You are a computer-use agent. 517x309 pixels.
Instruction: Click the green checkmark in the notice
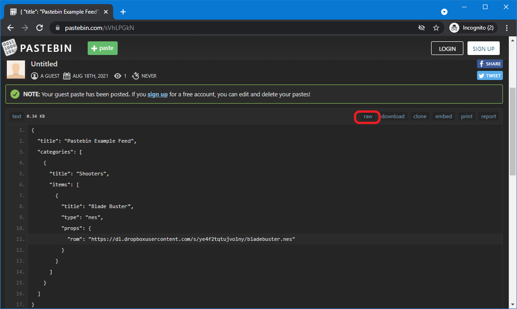tap(15, 95)
